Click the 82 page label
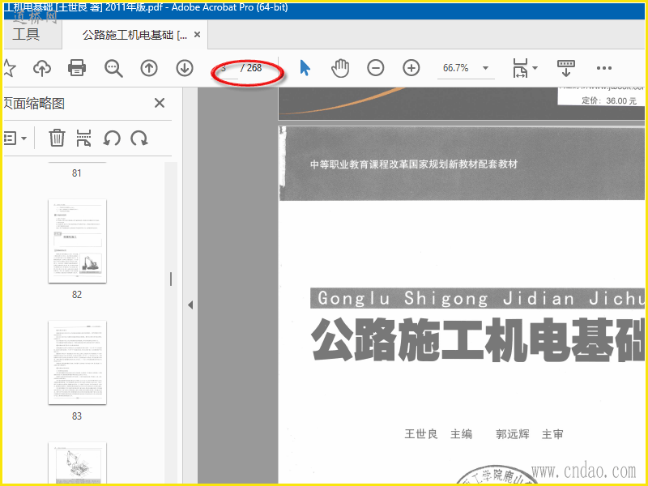The image size is (648, 486). 77,295
